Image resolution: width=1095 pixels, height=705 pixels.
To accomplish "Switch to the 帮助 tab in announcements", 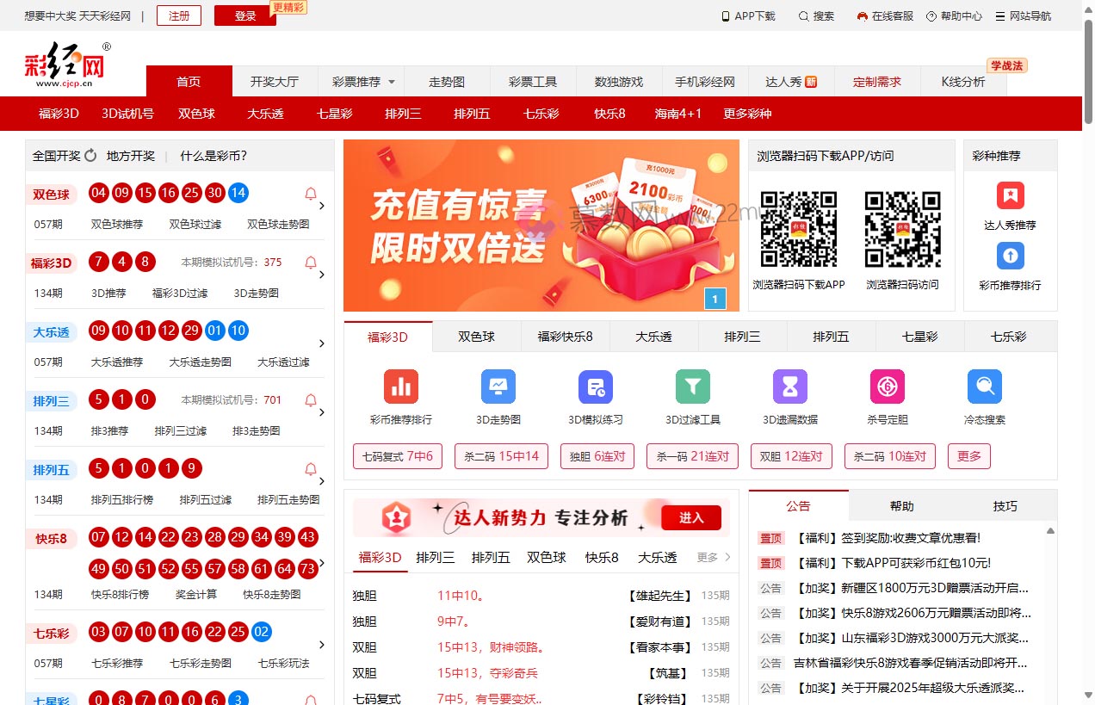I will (x=901, y=507).
